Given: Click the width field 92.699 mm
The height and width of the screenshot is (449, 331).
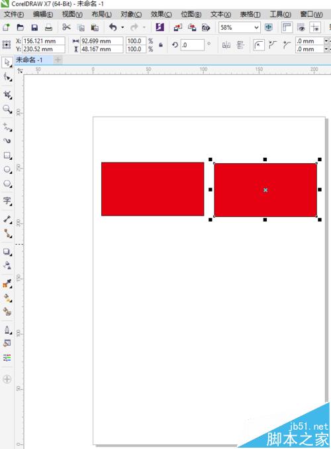Looking at the screenshot, I should [x=102, y=41].
